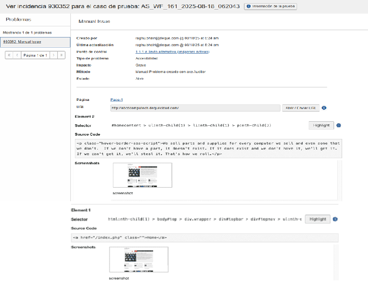Open the 1.1.1.a texto alternativo checkpoint link
Image resolution: width=368 pixels, height=289 pixels.
pyautogui.click(x=172, y=52)
